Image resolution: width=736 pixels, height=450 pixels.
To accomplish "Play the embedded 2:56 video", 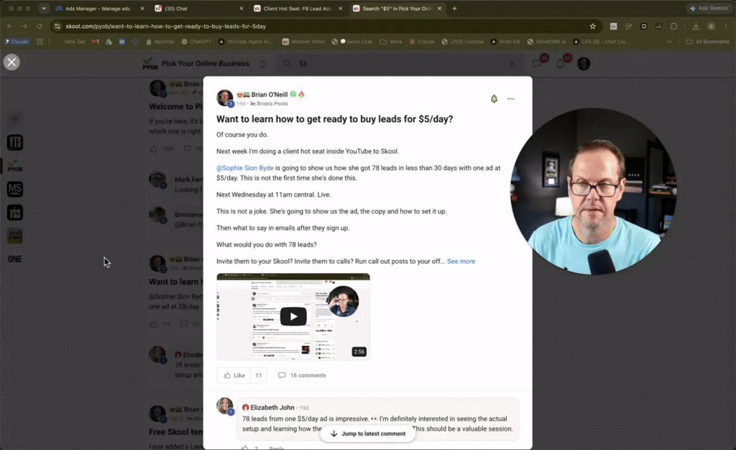I will click(x=293, y=317).
